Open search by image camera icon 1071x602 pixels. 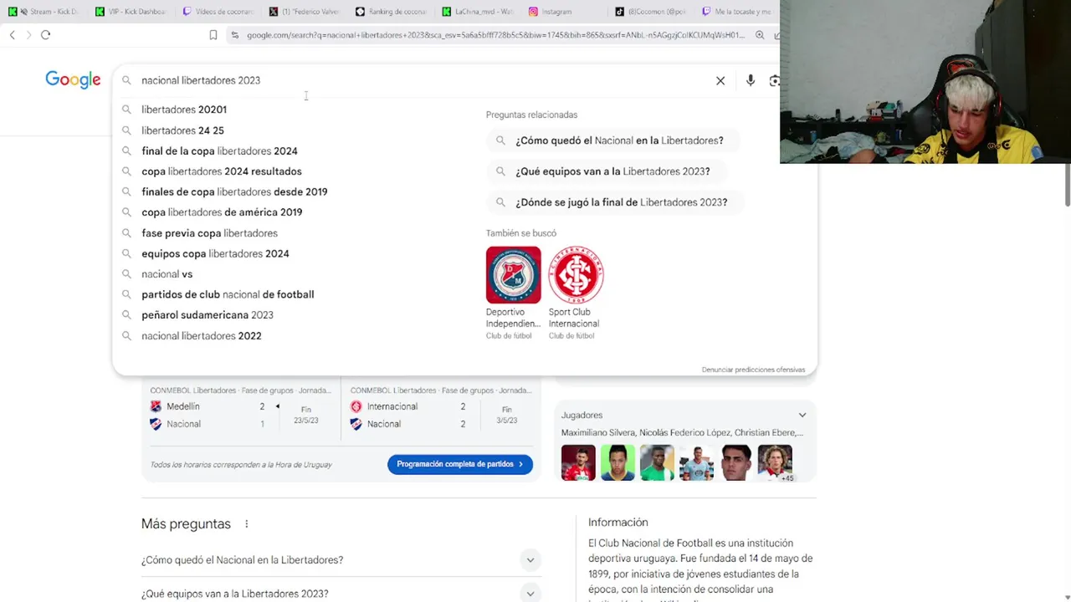pyautogui.click(x=775, y=80)
